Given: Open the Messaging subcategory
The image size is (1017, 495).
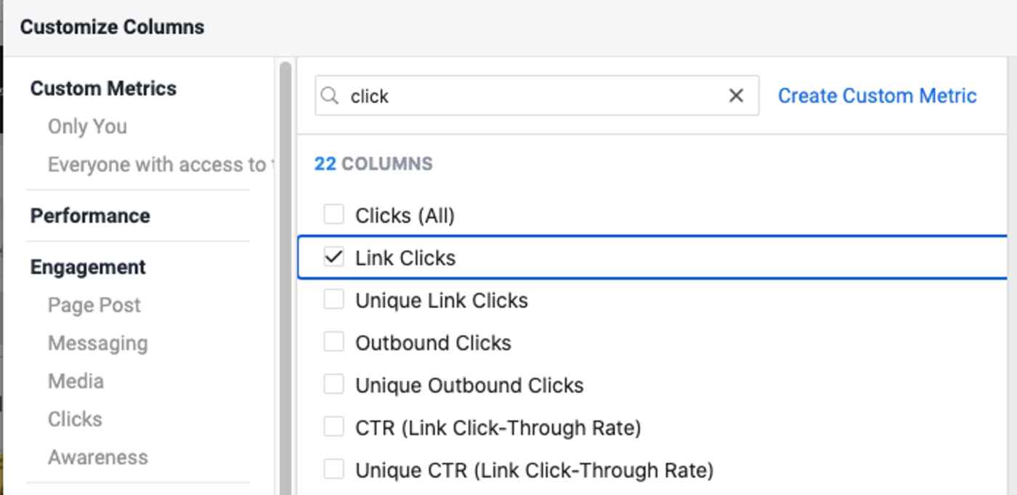Looking at the screenshot, I should tap(97, 343).
